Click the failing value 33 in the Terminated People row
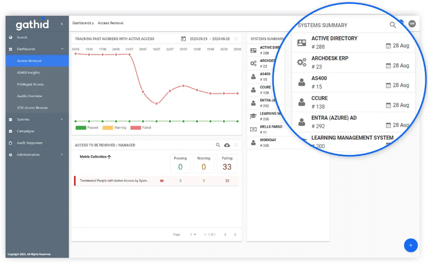 (227, 181)
